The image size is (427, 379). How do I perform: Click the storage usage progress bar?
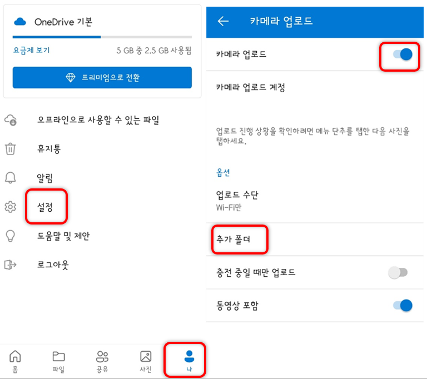(x=102, y=37)
